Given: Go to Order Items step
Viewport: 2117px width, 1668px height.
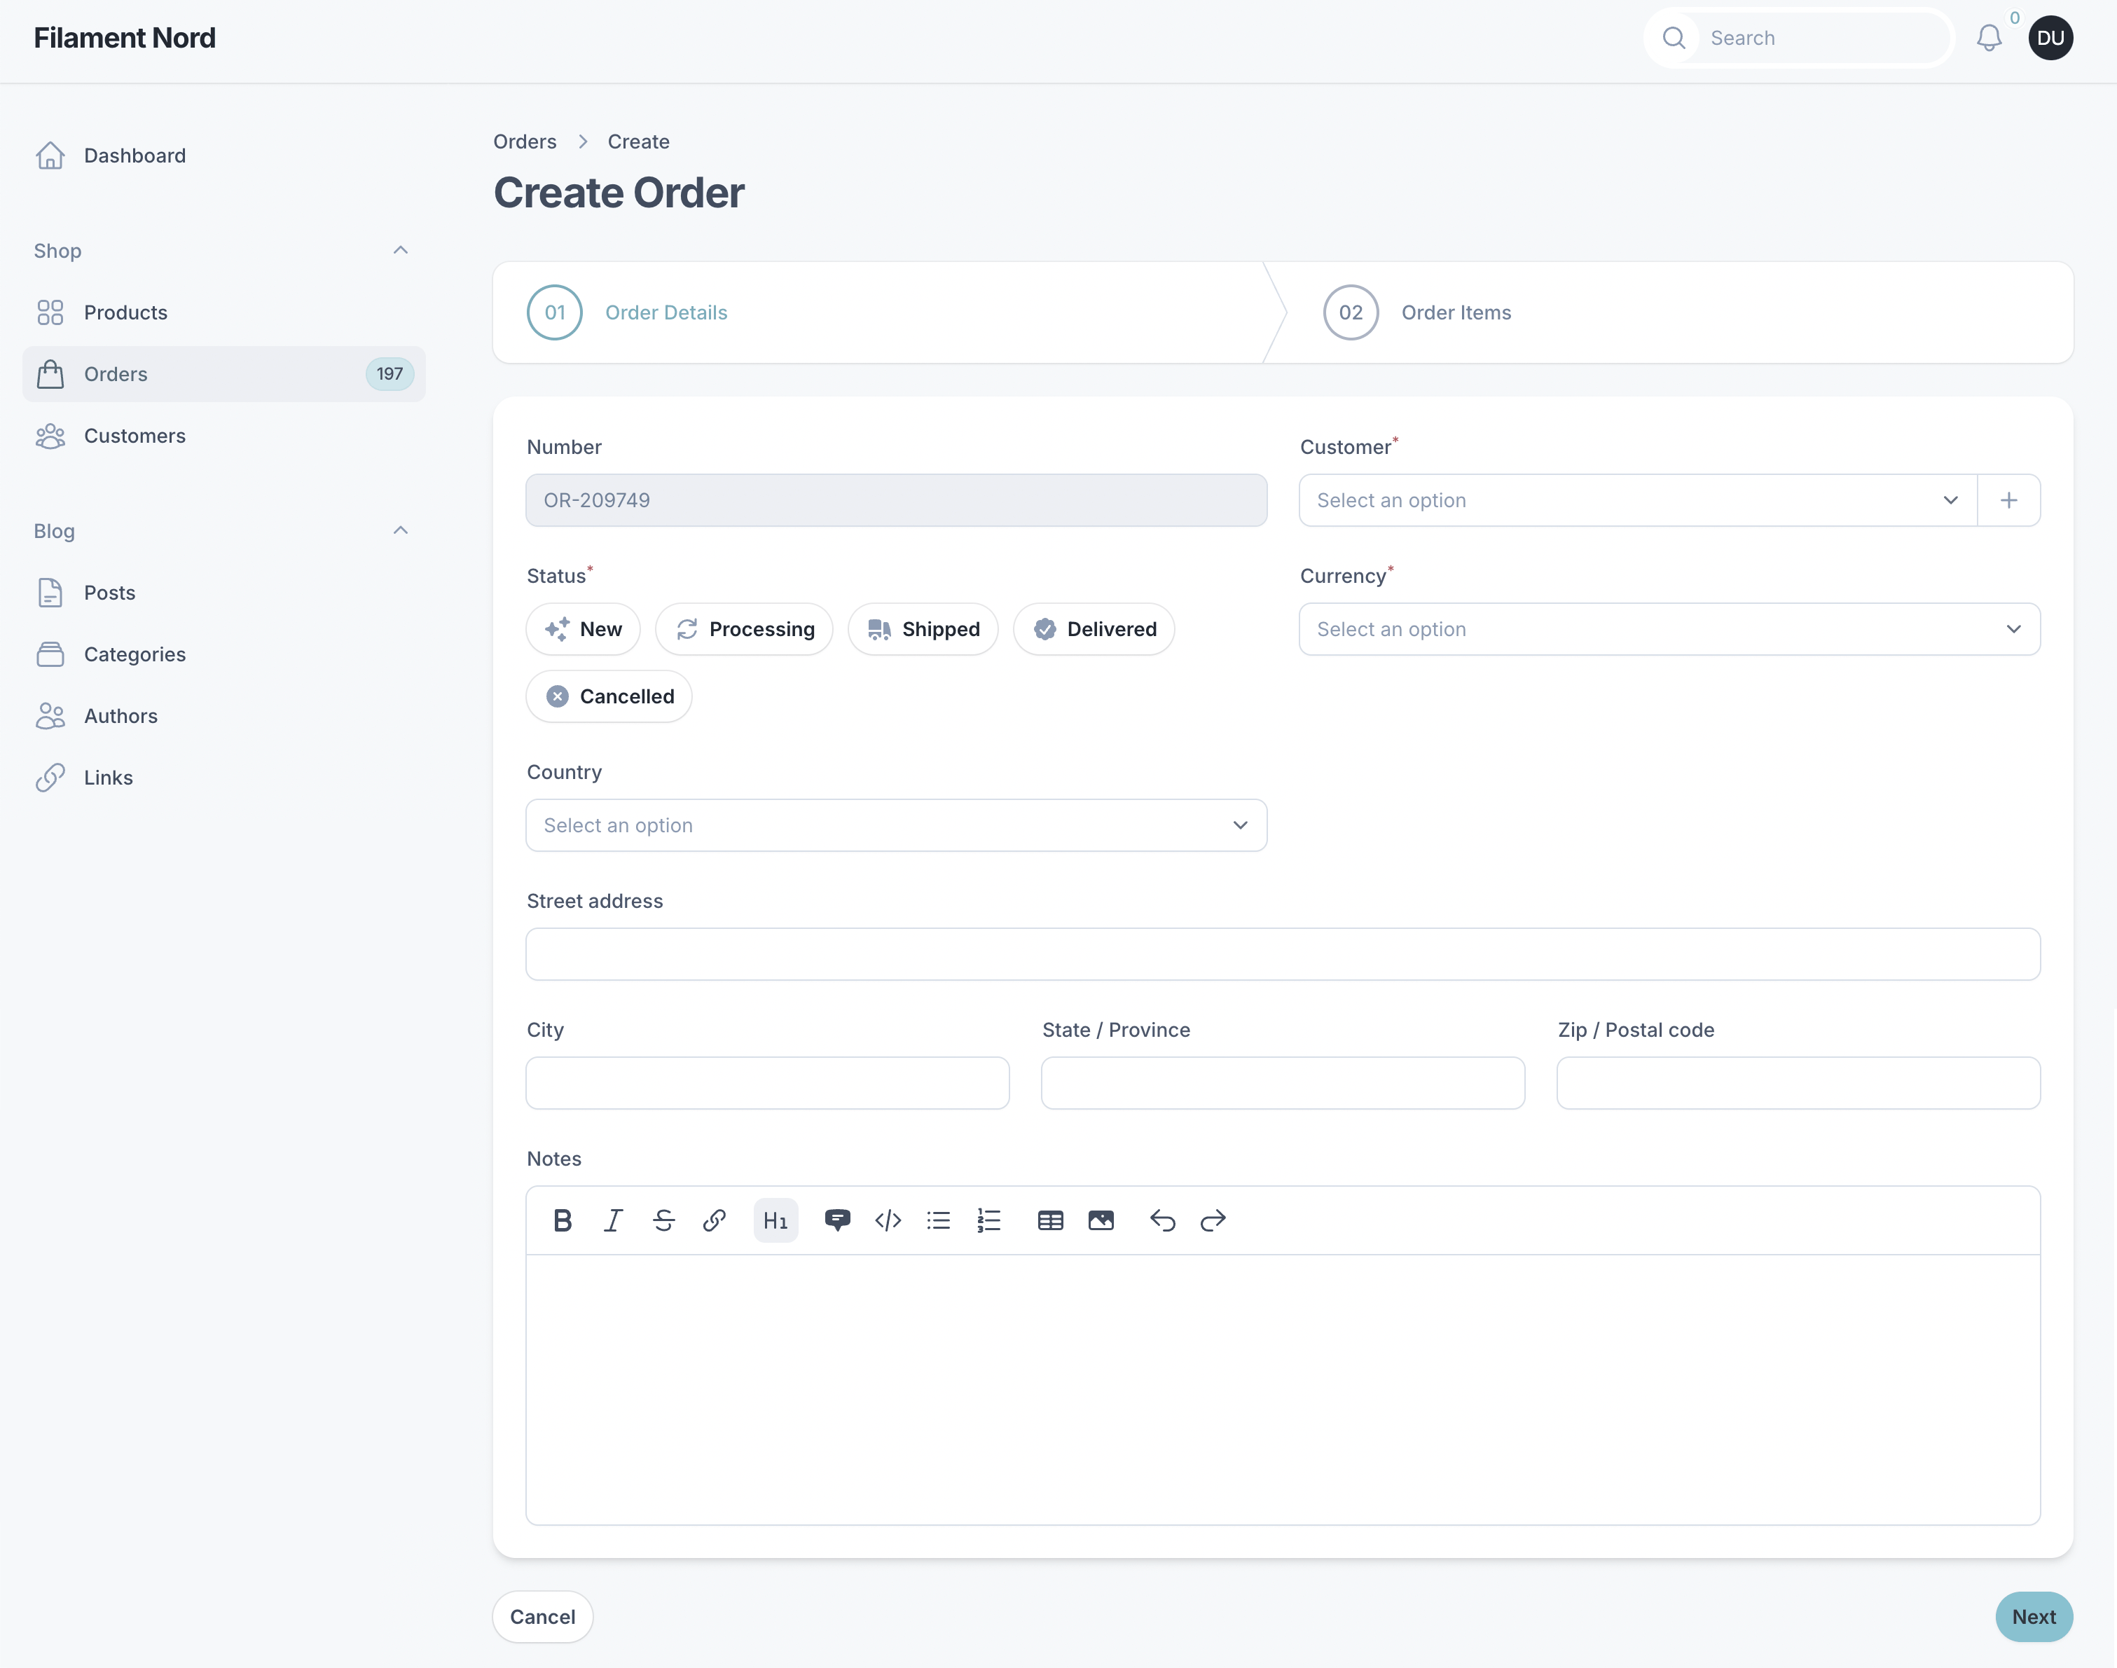Looking at the screenshot, I should point(1455,312).
